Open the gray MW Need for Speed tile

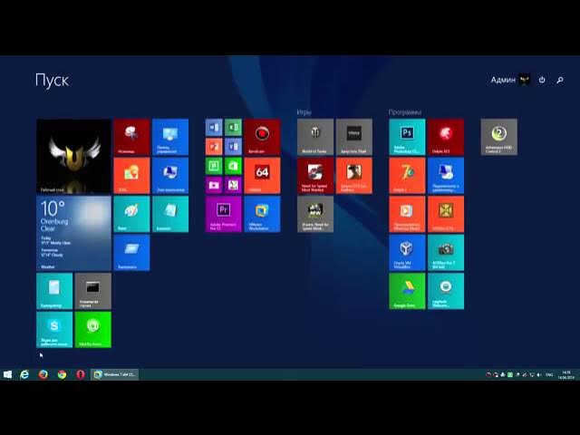pyautogui.click(x=315, y=214)
